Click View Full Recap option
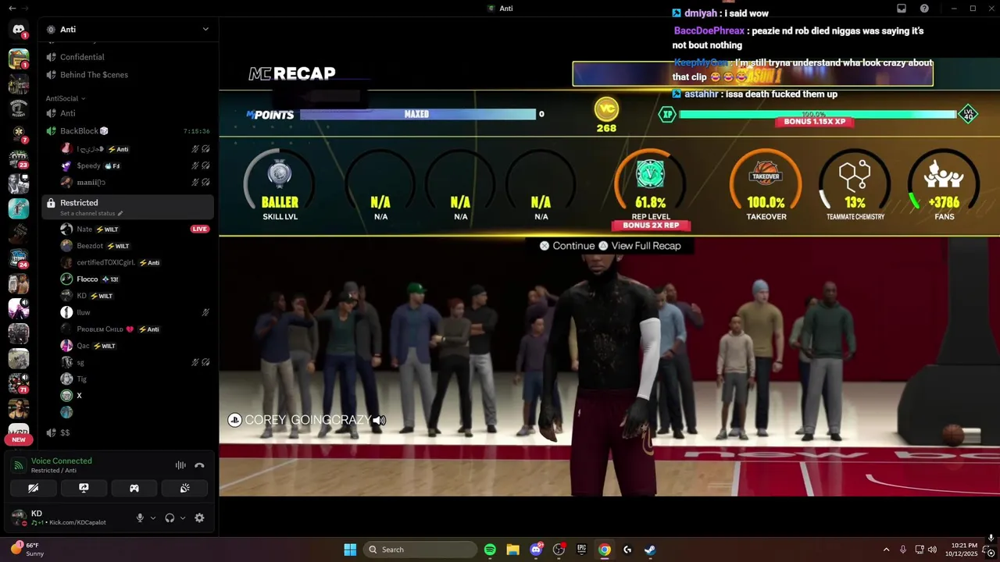Screen dimensions: 1000x562 (639, 246)
